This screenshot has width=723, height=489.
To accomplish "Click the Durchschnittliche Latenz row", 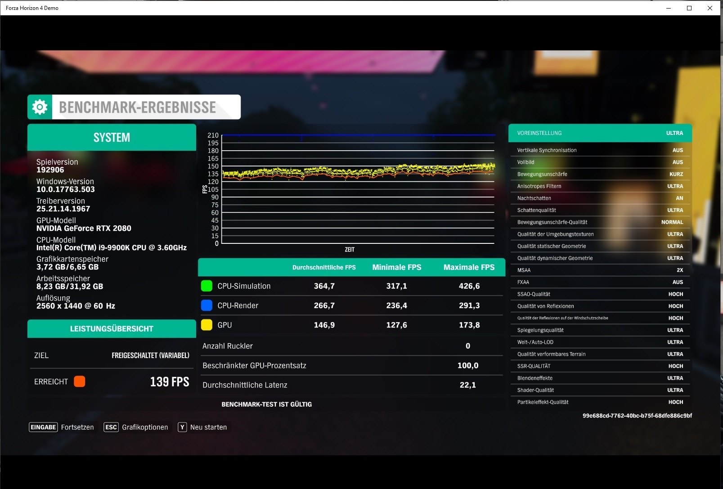I will tap(351, 385).
